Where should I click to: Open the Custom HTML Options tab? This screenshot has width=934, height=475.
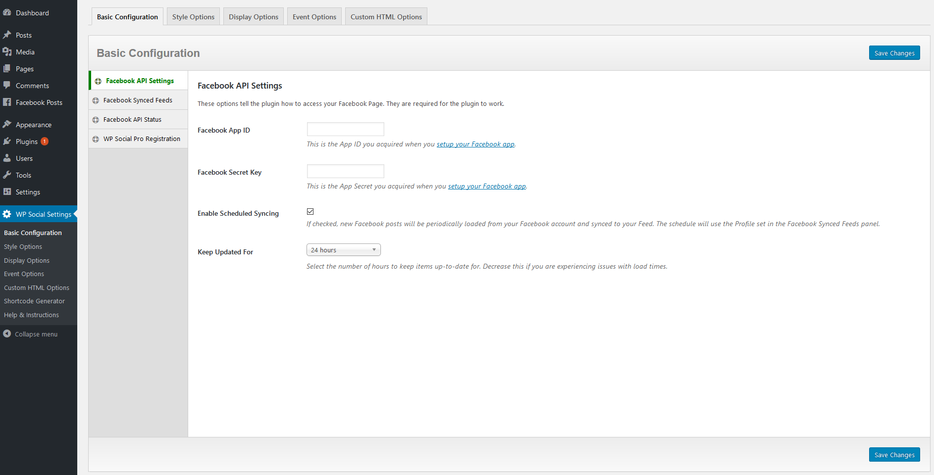[386, 17]
